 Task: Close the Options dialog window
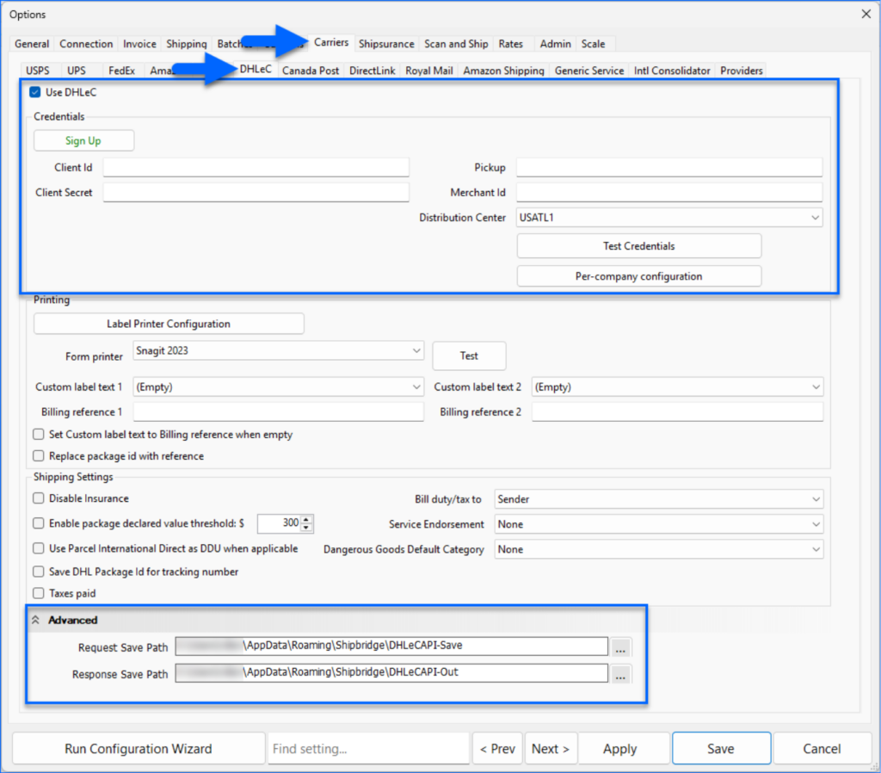866,14
